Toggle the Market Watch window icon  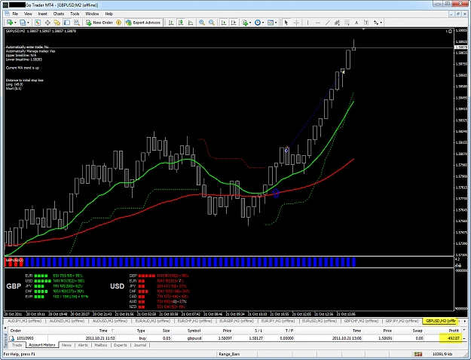pos(38,23)
